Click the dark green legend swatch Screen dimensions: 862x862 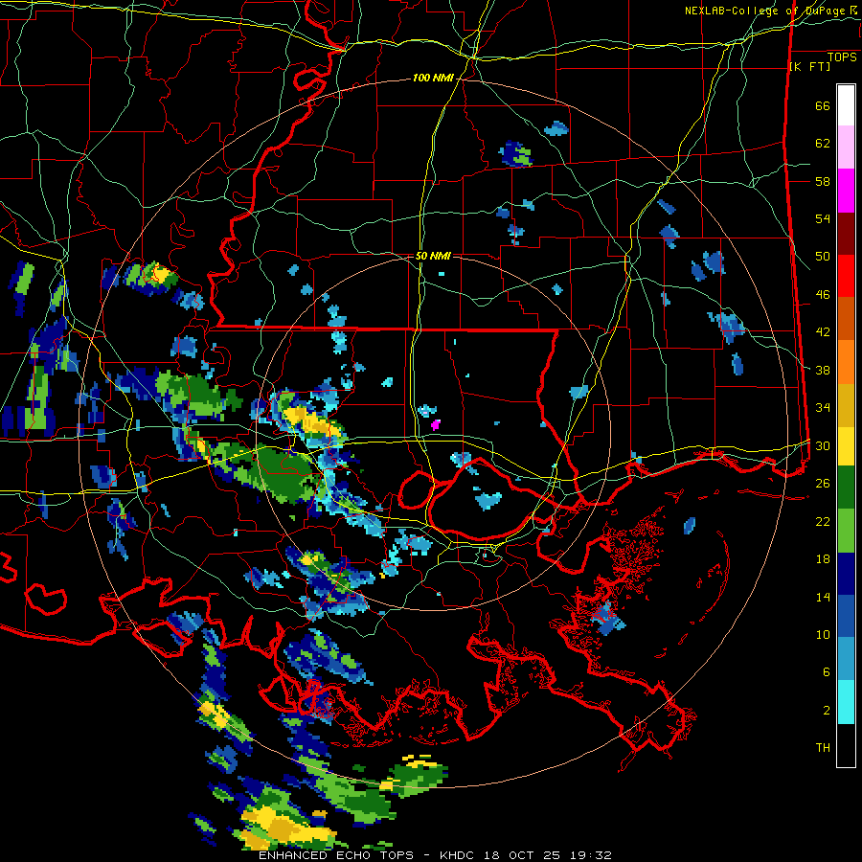(x=846, y=488)
